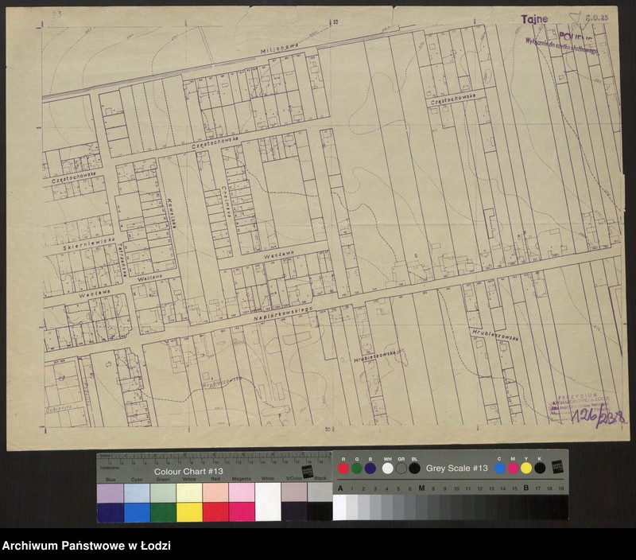Click the 'Miljonowa' street label
Screen dimensions: 636x560
point(281,49)
